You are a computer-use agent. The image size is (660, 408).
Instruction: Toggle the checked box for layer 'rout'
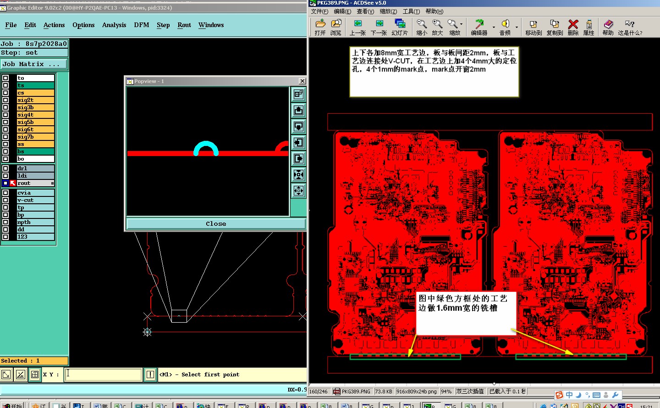point(5,183)
